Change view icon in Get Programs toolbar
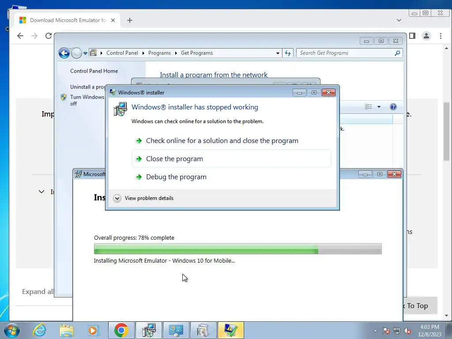452x339 pixels. point(369,107)
